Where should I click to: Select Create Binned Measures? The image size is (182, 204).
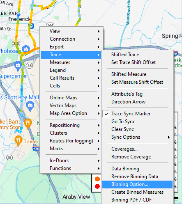pyautogui.click(x=137, y=192)
